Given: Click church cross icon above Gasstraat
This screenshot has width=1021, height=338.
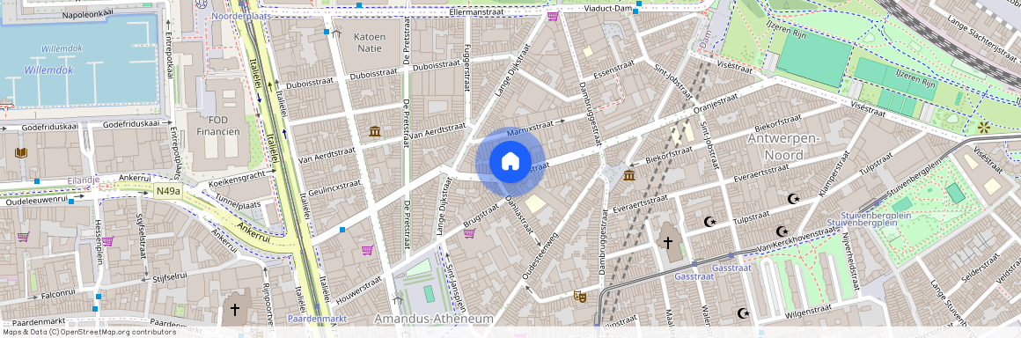Looking at the screenshot, I should (x=667, y=243).
